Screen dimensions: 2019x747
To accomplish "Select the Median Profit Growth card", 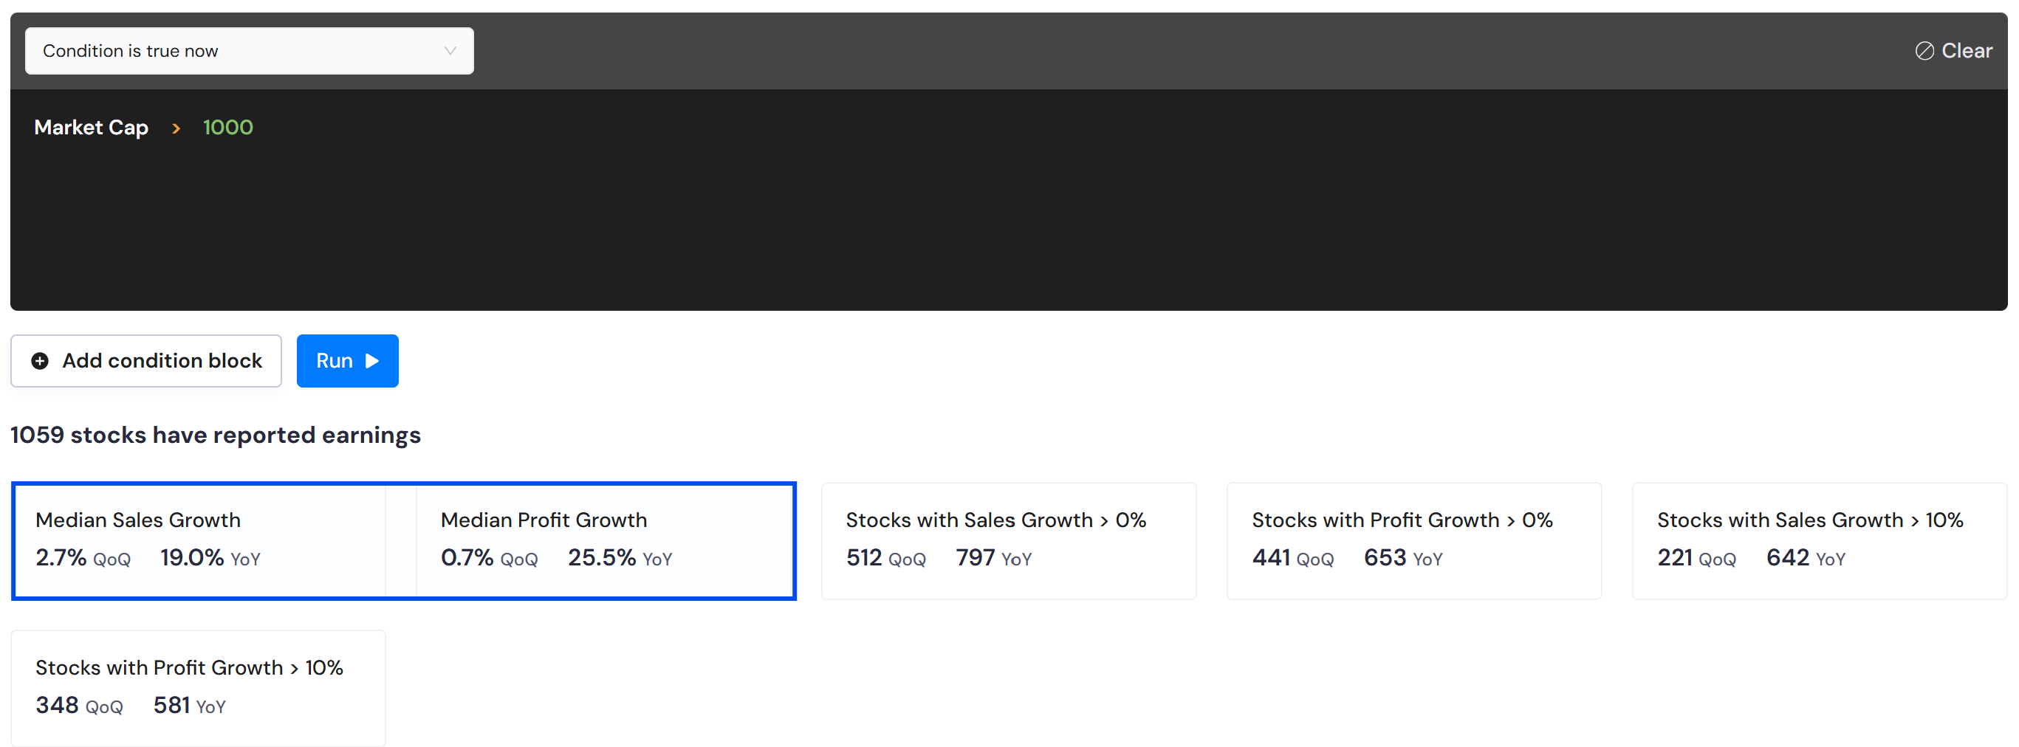I will pos(604,541).
